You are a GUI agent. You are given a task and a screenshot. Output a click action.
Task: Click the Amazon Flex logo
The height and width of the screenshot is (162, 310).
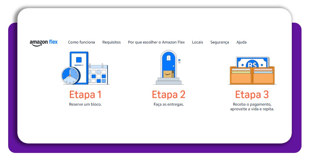pyautogui.click(x=44, y=43)
